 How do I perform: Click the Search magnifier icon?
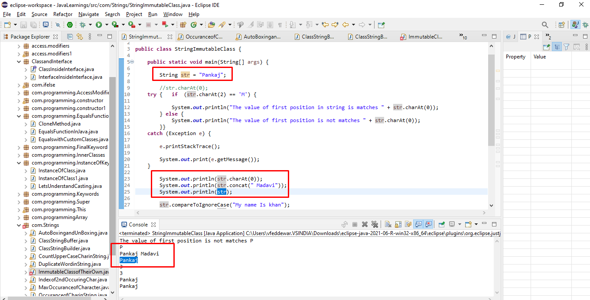[x=545, y=25]
